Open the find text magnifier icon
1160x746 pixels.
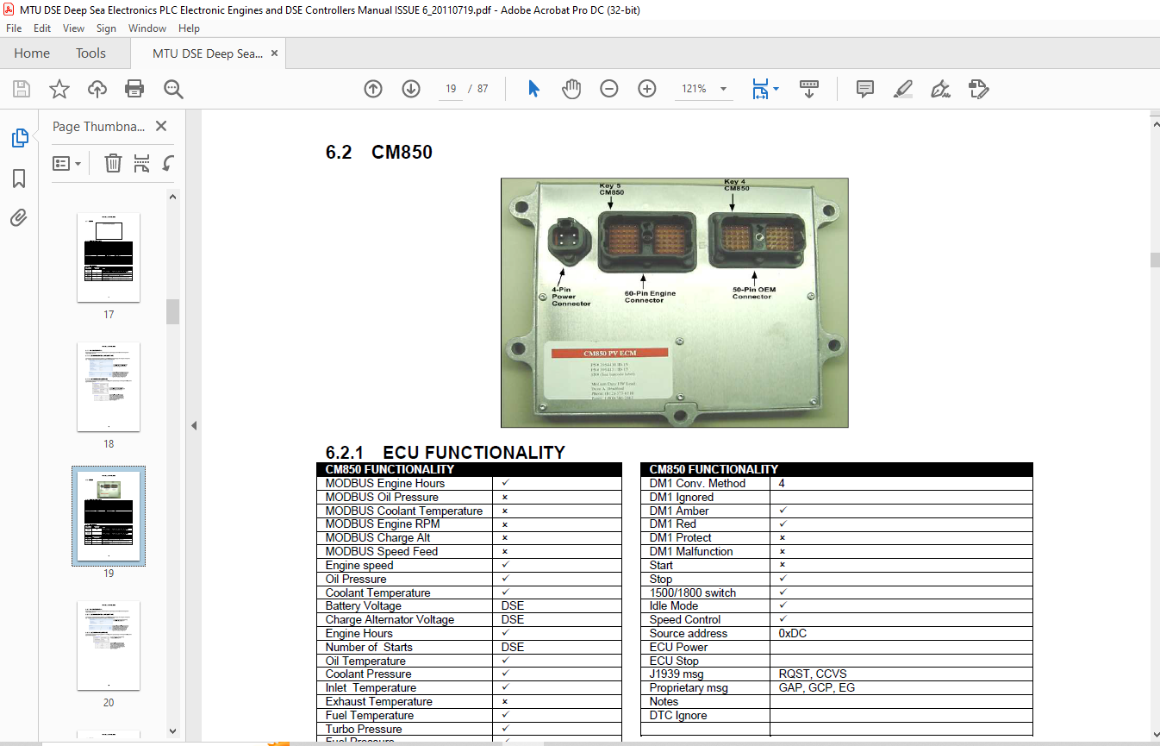pyautogui.click(x=173, y=89)
